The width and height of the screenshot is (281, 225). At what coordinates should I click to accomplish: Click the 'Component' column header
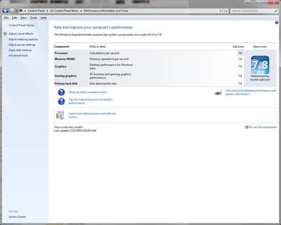61,47
